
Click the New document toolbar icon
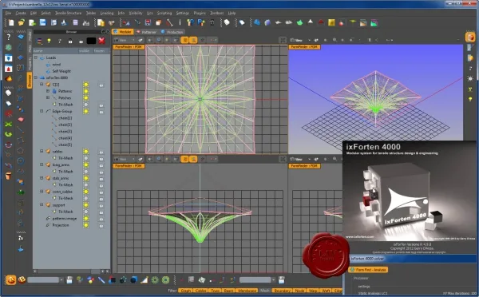click(11, 22)
